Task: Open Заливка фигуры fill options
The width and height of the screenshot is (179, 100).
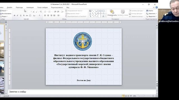Action: point(136,11)
